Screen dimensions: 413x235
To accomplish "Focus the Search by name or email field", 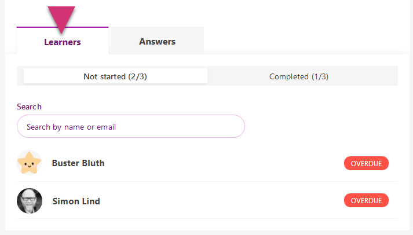I will point(131,127).
